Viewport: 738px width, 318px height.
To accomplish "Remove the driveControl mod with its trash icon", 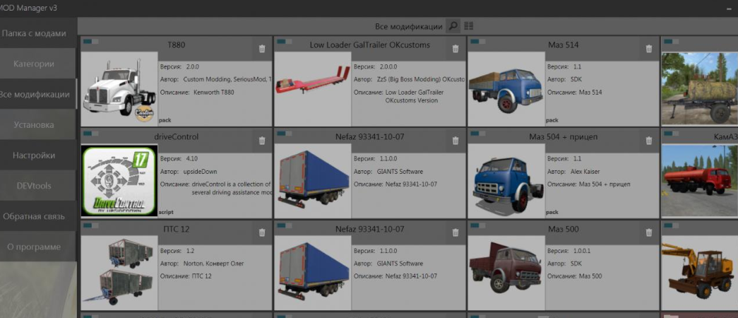I will 262,141.
